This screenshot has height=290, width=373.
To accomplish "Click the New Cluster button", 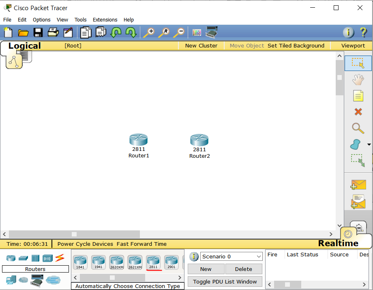I will click(201, 46).
